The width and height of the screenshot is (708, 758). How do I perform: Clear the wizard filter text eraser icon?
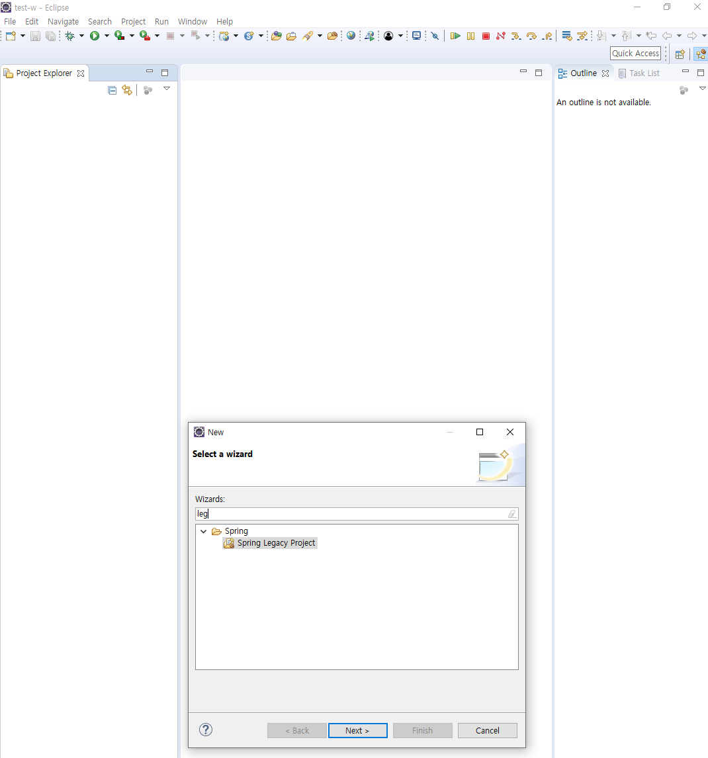pyautogui.click(x=512, y=514)
